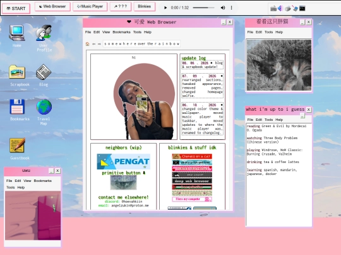The width and height of the screenshot is (341, 255).
Task: Click the cat photo in the top-right window
Action: (x=279, y=65)
